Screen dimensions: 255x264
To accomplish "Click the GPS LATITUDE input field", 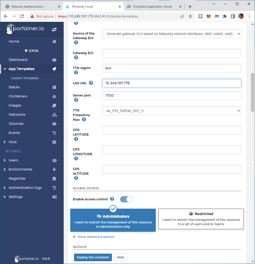I will tap(172, 130).
